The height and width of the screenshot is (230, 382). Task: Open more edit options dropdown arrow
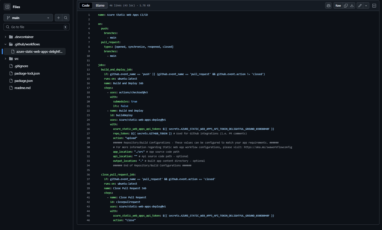366,6
